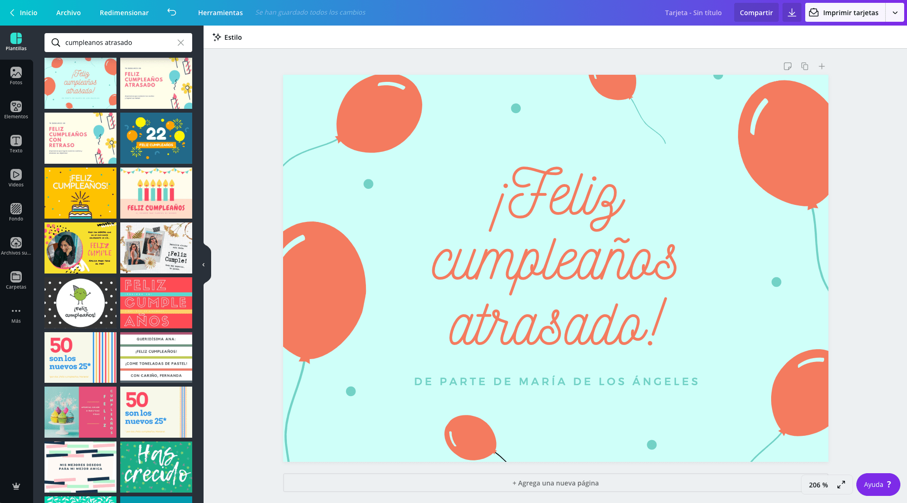Select the striped red FELIZ CUMPLE AÑOS template
Image resolution: width=907 pixels, height=503 pixels.
click(x=156, y=303)
